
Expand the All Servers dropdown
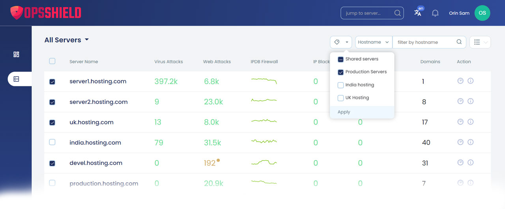point(67,40)
